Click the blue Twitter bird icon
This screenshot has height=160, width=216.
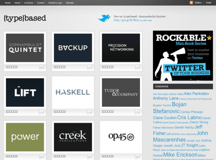(x=104, y=18)
